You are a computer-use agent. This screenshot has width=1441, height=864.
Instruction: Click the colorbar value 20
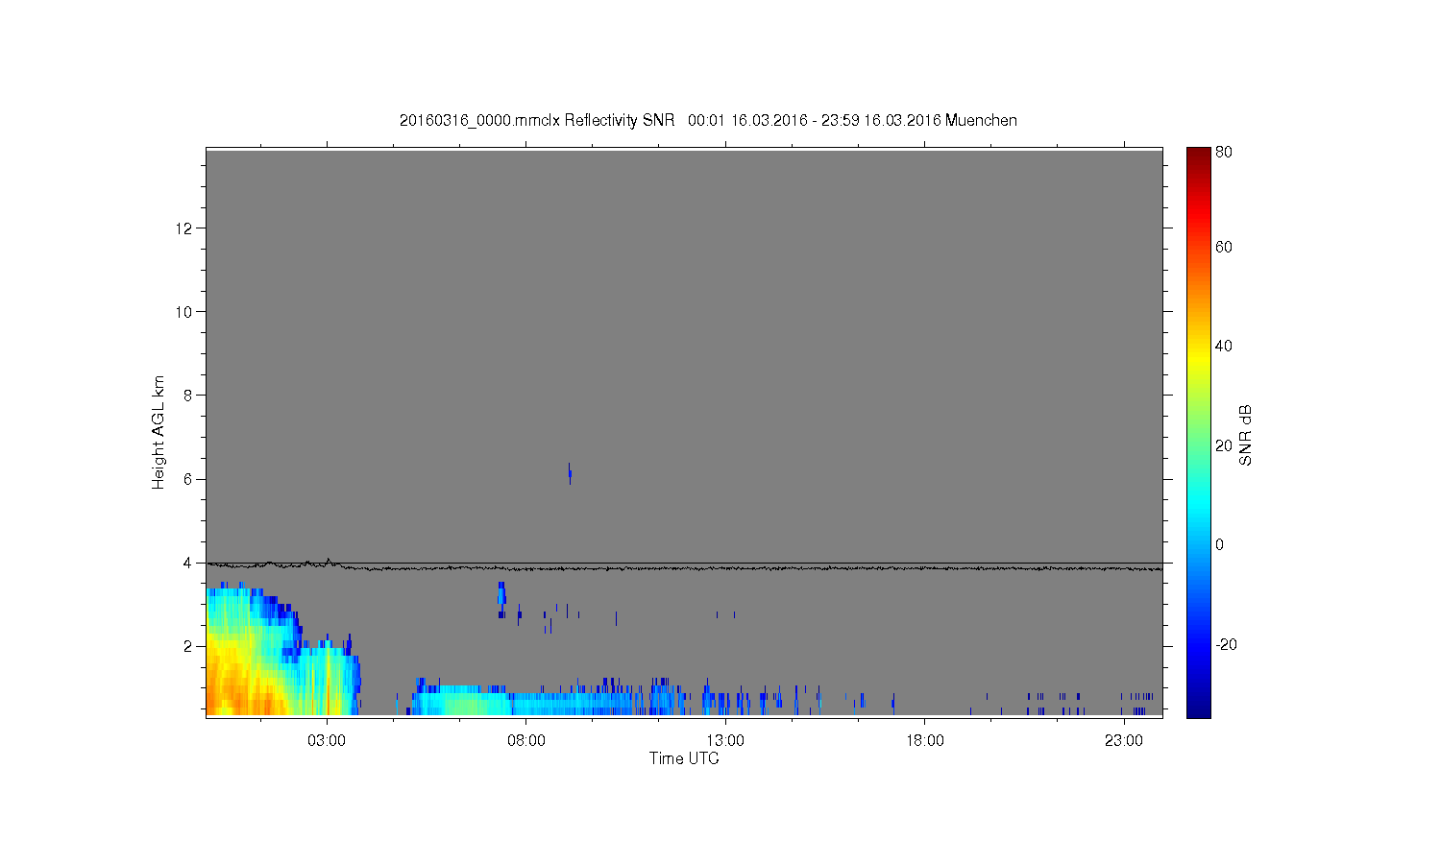point(1224,445)
